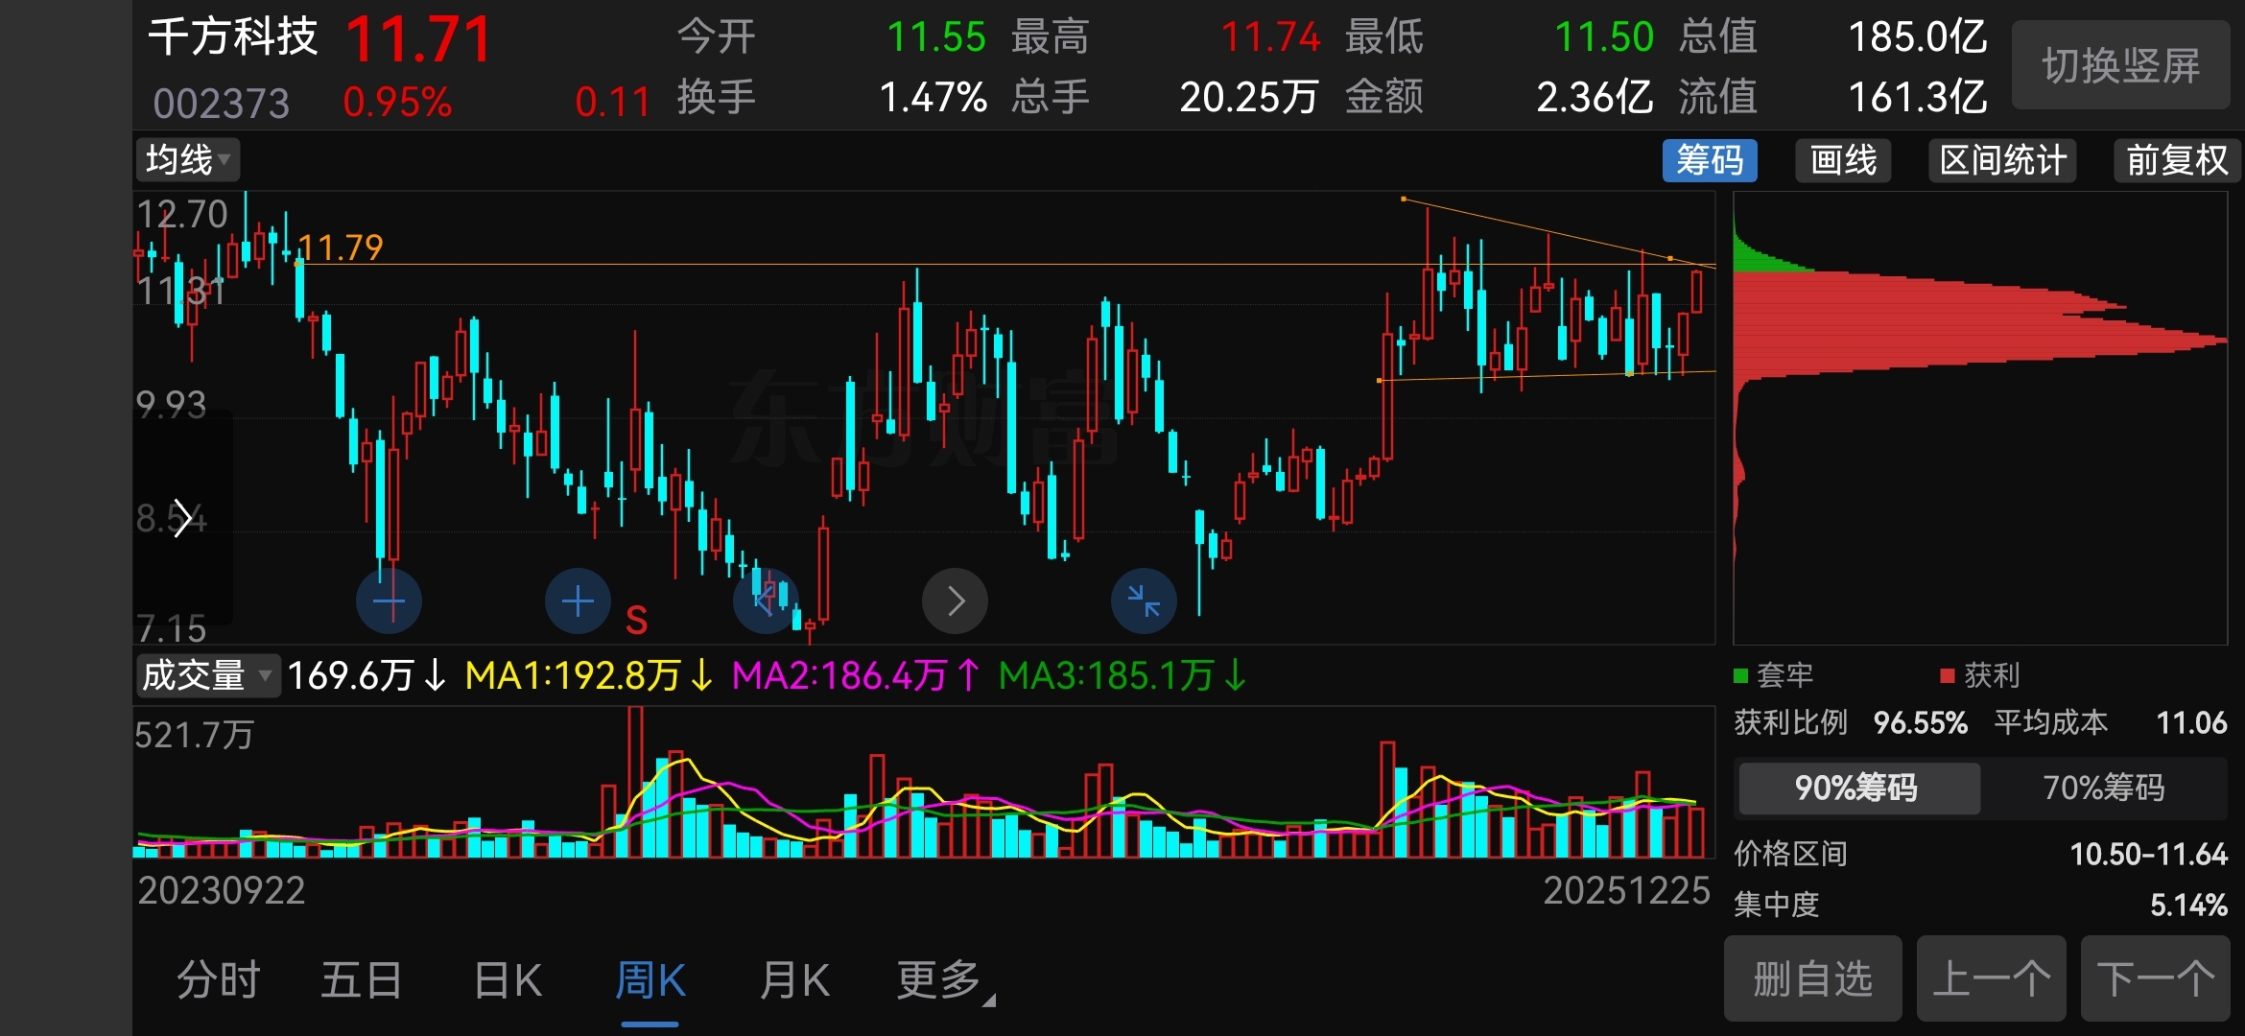
Task: Switch to the 日K tab
Action: (508, 980)
